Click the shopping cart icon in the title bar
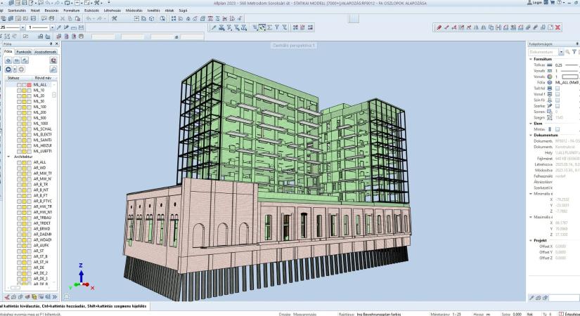 click(x=553, y=3)
